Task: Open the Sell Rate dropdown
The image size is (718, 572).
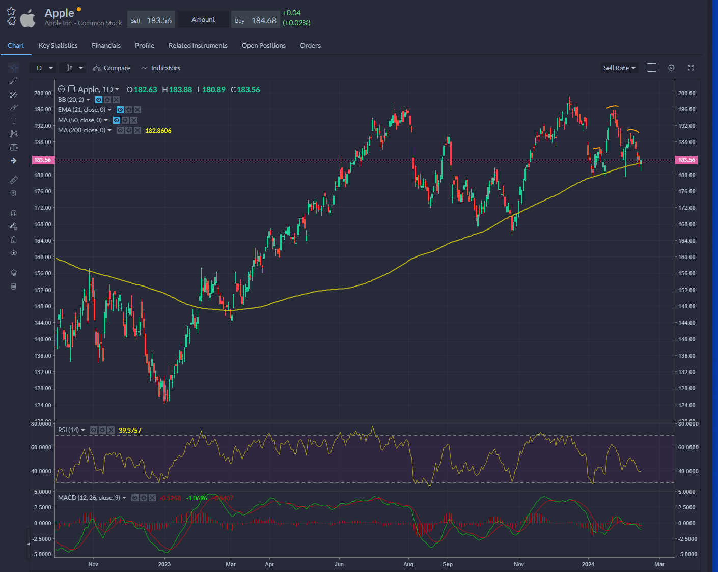Action: click(x=619, y=67)
